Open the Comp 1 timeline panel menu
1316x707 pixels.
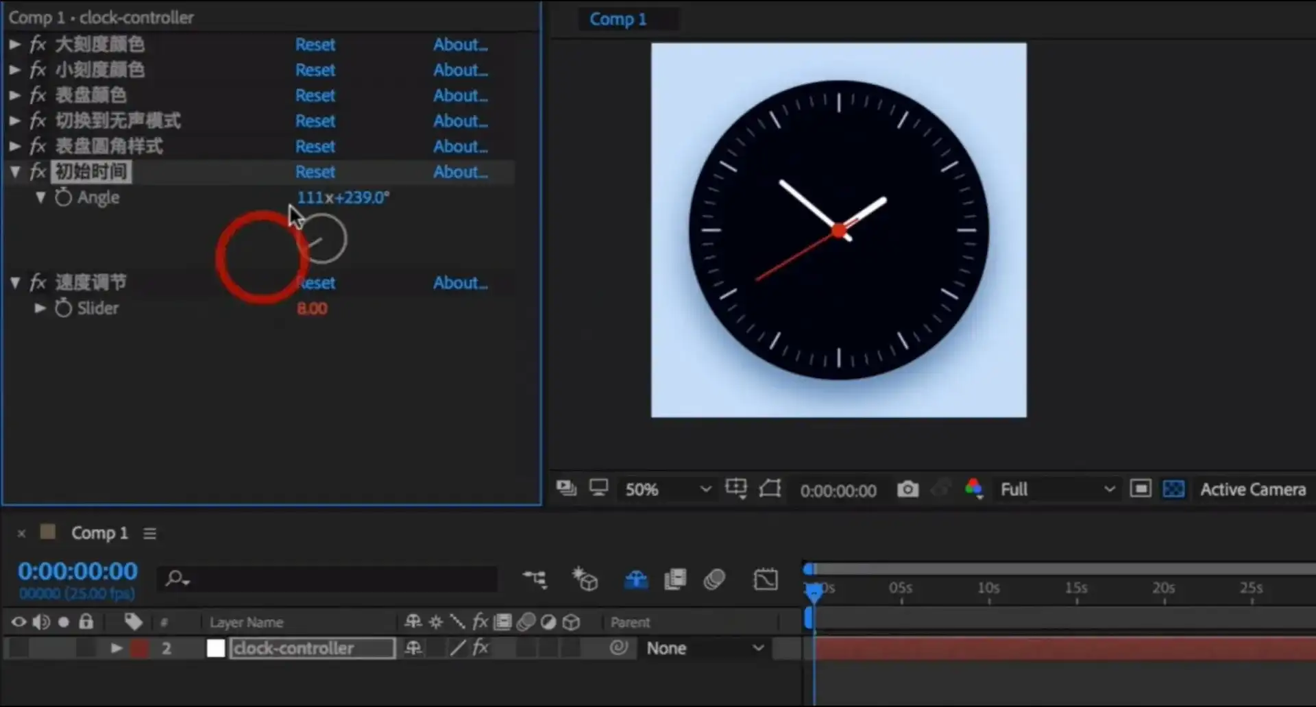pyautogui.click(x=150, y=534)
